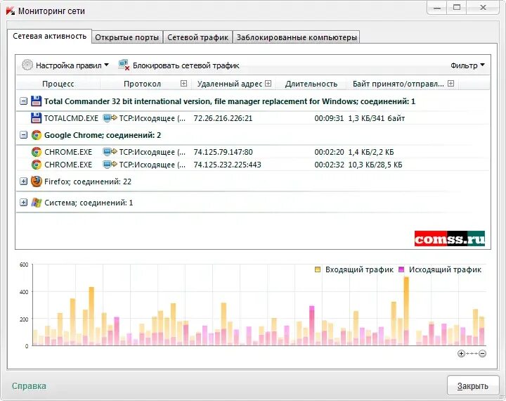Click the Firefox group icon

(x=37, y=182)
